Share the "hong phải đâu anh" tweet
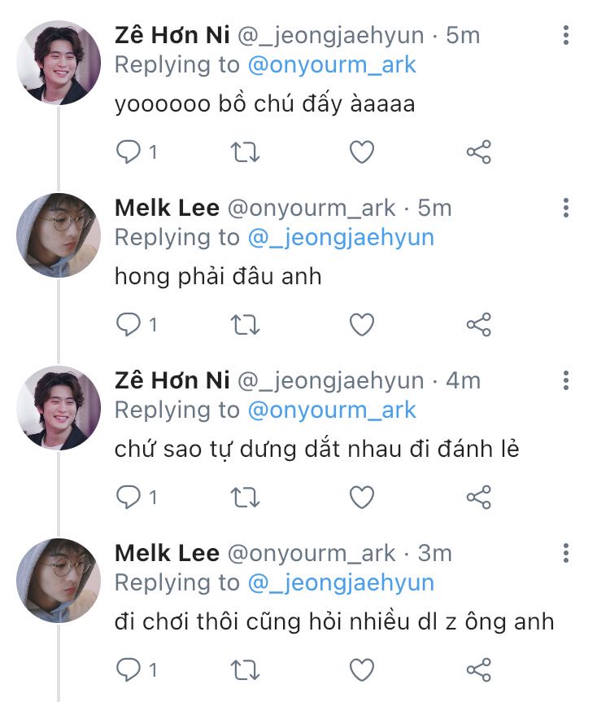The height and width of the screenshot is (702, 610). 479,324
